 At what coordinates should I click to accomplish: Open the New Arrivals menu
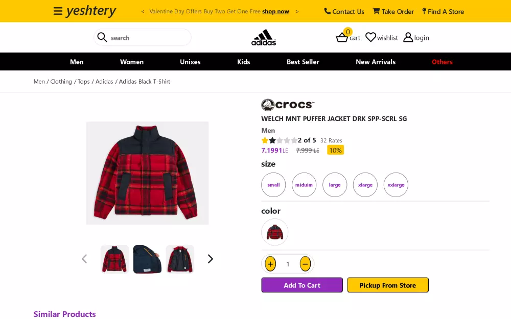(x=376, y=62)
